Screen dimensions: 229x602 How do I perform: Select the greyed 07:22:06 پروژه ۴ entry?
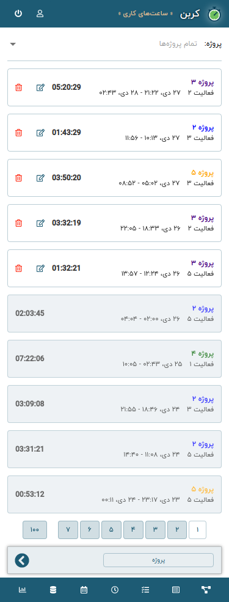(x=114, y=359)
